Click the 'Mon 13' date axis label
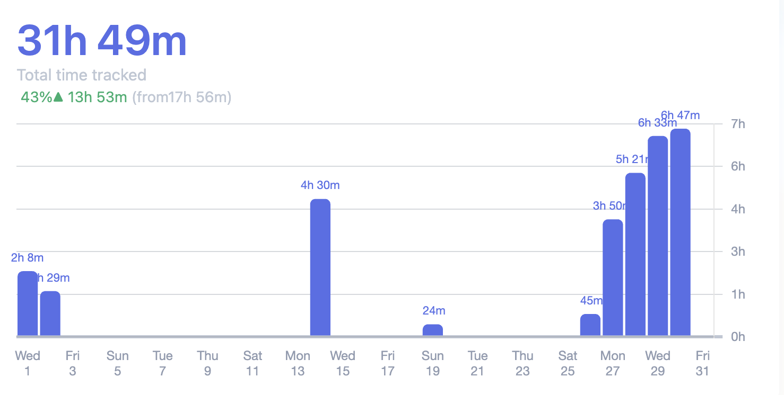The height and width of the screenshot is (395, 784). 298,363
